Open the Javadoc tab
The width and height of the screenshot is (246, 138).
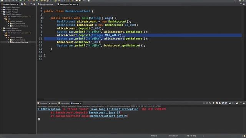coord(53,103)
